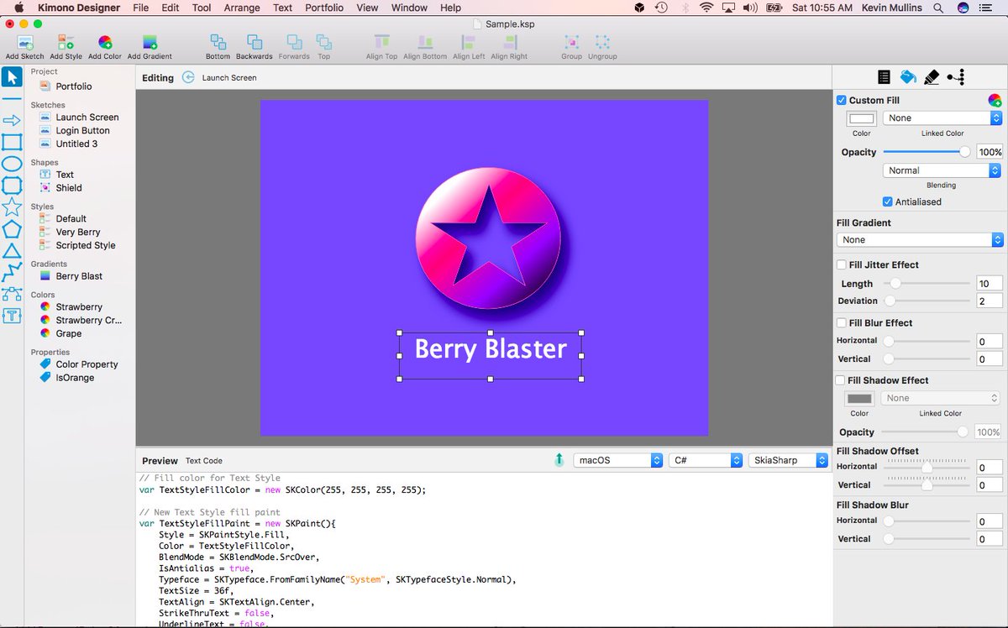Toggle the Antialiased option off

(888, 201)
